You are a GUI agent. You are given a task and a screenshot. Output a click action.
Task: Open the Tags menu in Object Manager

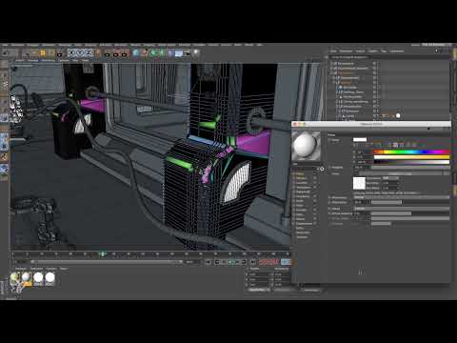pos(384,50)
